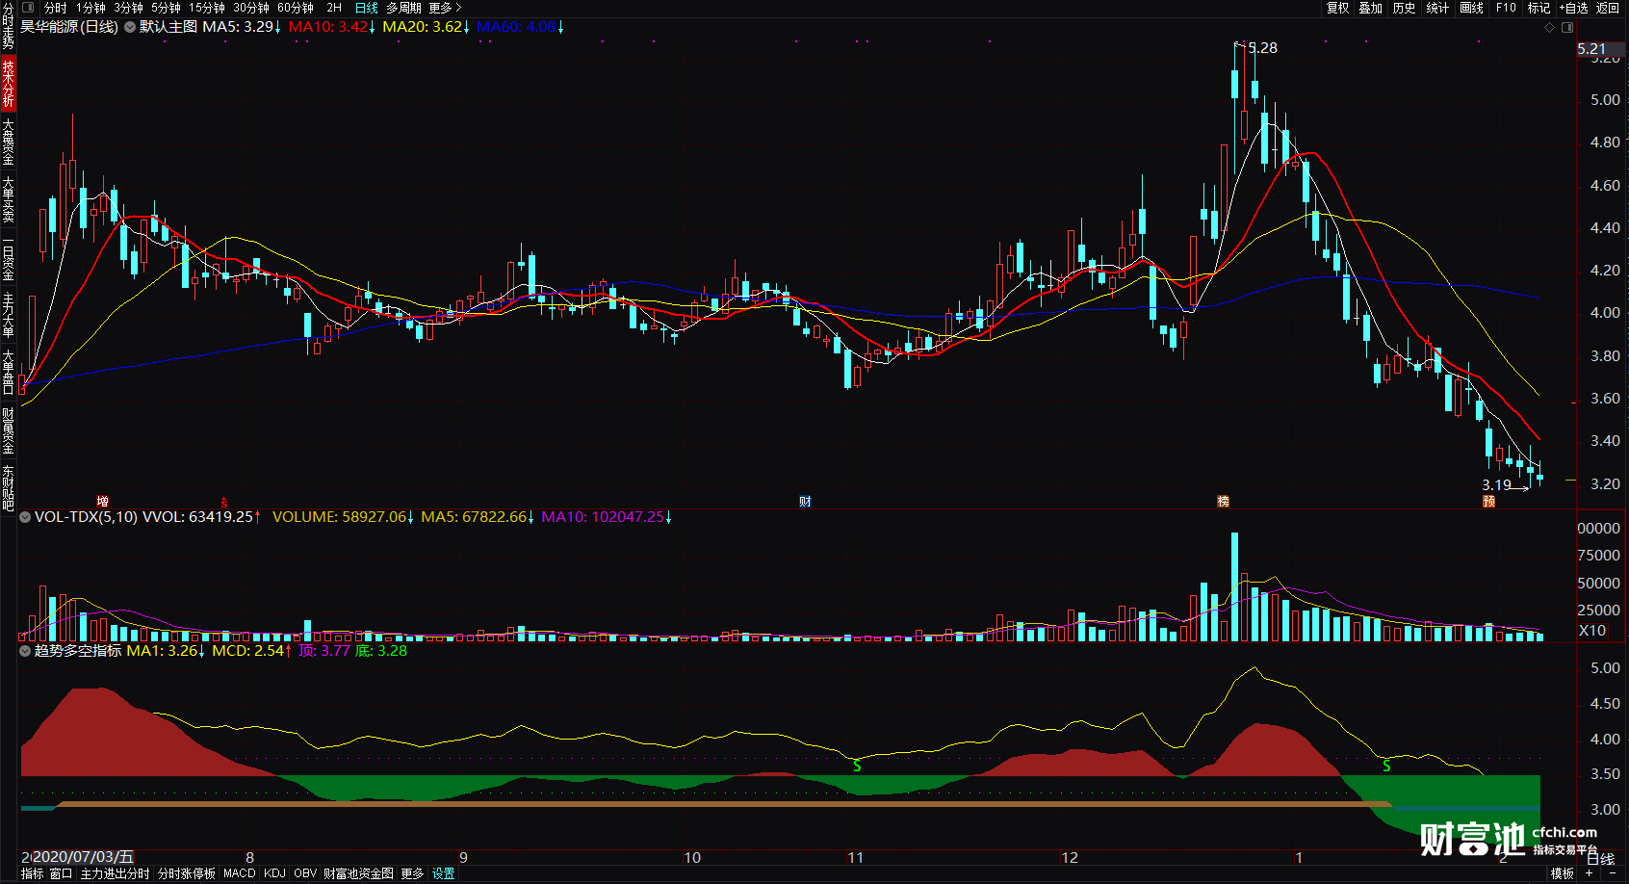Open the 趋势多空指标 indicator dropdown circle
This screenshot has height=884, width=1629.
pyautogui.click(x=25, y=651)
